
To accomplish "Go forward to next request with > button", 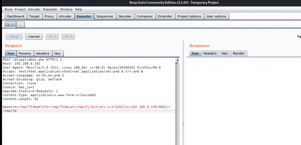I will (66, 37).
